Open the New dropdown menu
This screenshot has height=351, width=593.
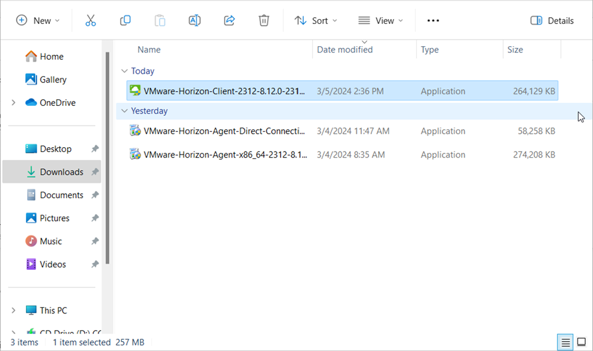tap(38, 20)
